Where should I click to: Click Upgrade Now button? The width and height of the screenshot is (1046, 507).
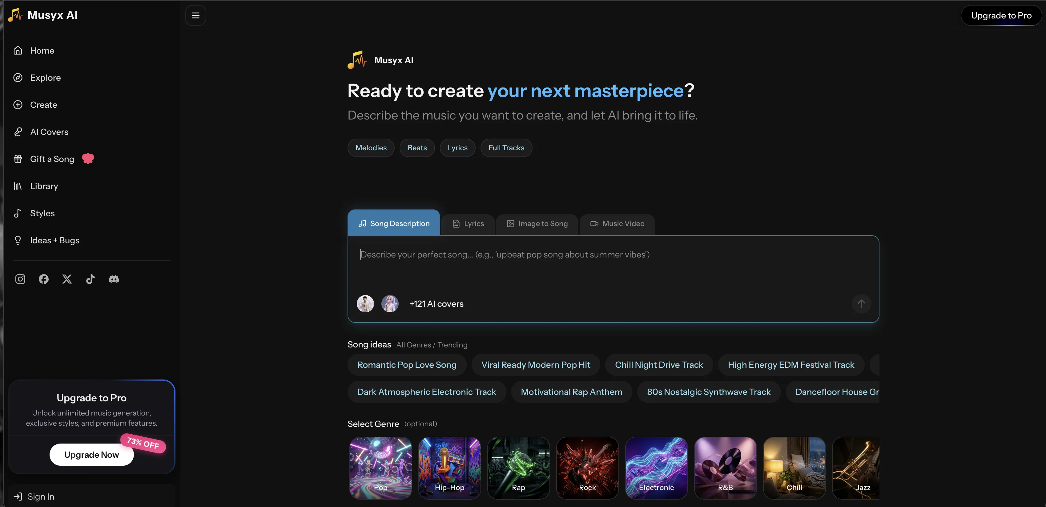[x=91, y=455]
